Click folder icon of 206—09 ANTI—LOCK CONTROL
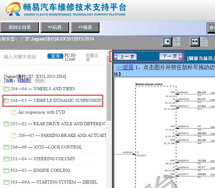 click(x=7, y=147)
